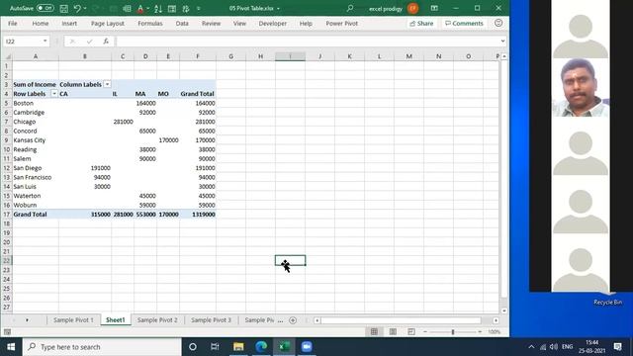Open the Font Color dropdown arrow

point(147,9)
